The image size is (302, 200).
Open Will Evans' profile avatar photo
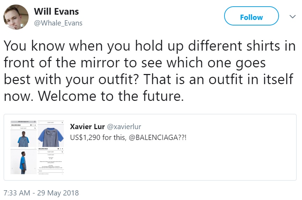[16, 17]
